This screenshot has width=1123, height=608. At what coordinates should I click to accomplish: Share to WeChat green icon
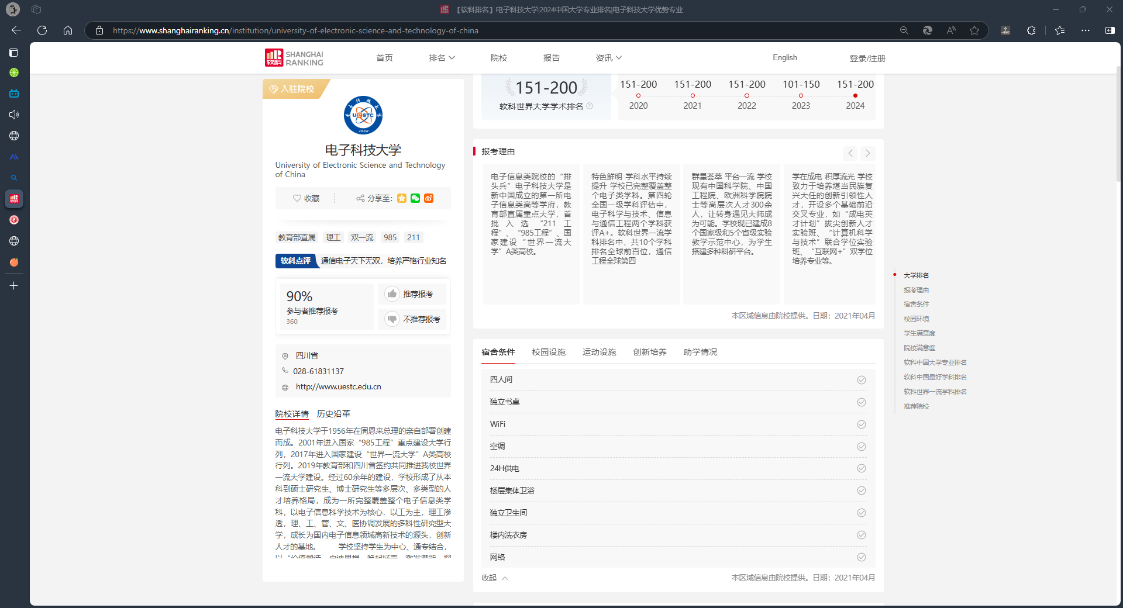pyautogui.click(x=415, y=198)
